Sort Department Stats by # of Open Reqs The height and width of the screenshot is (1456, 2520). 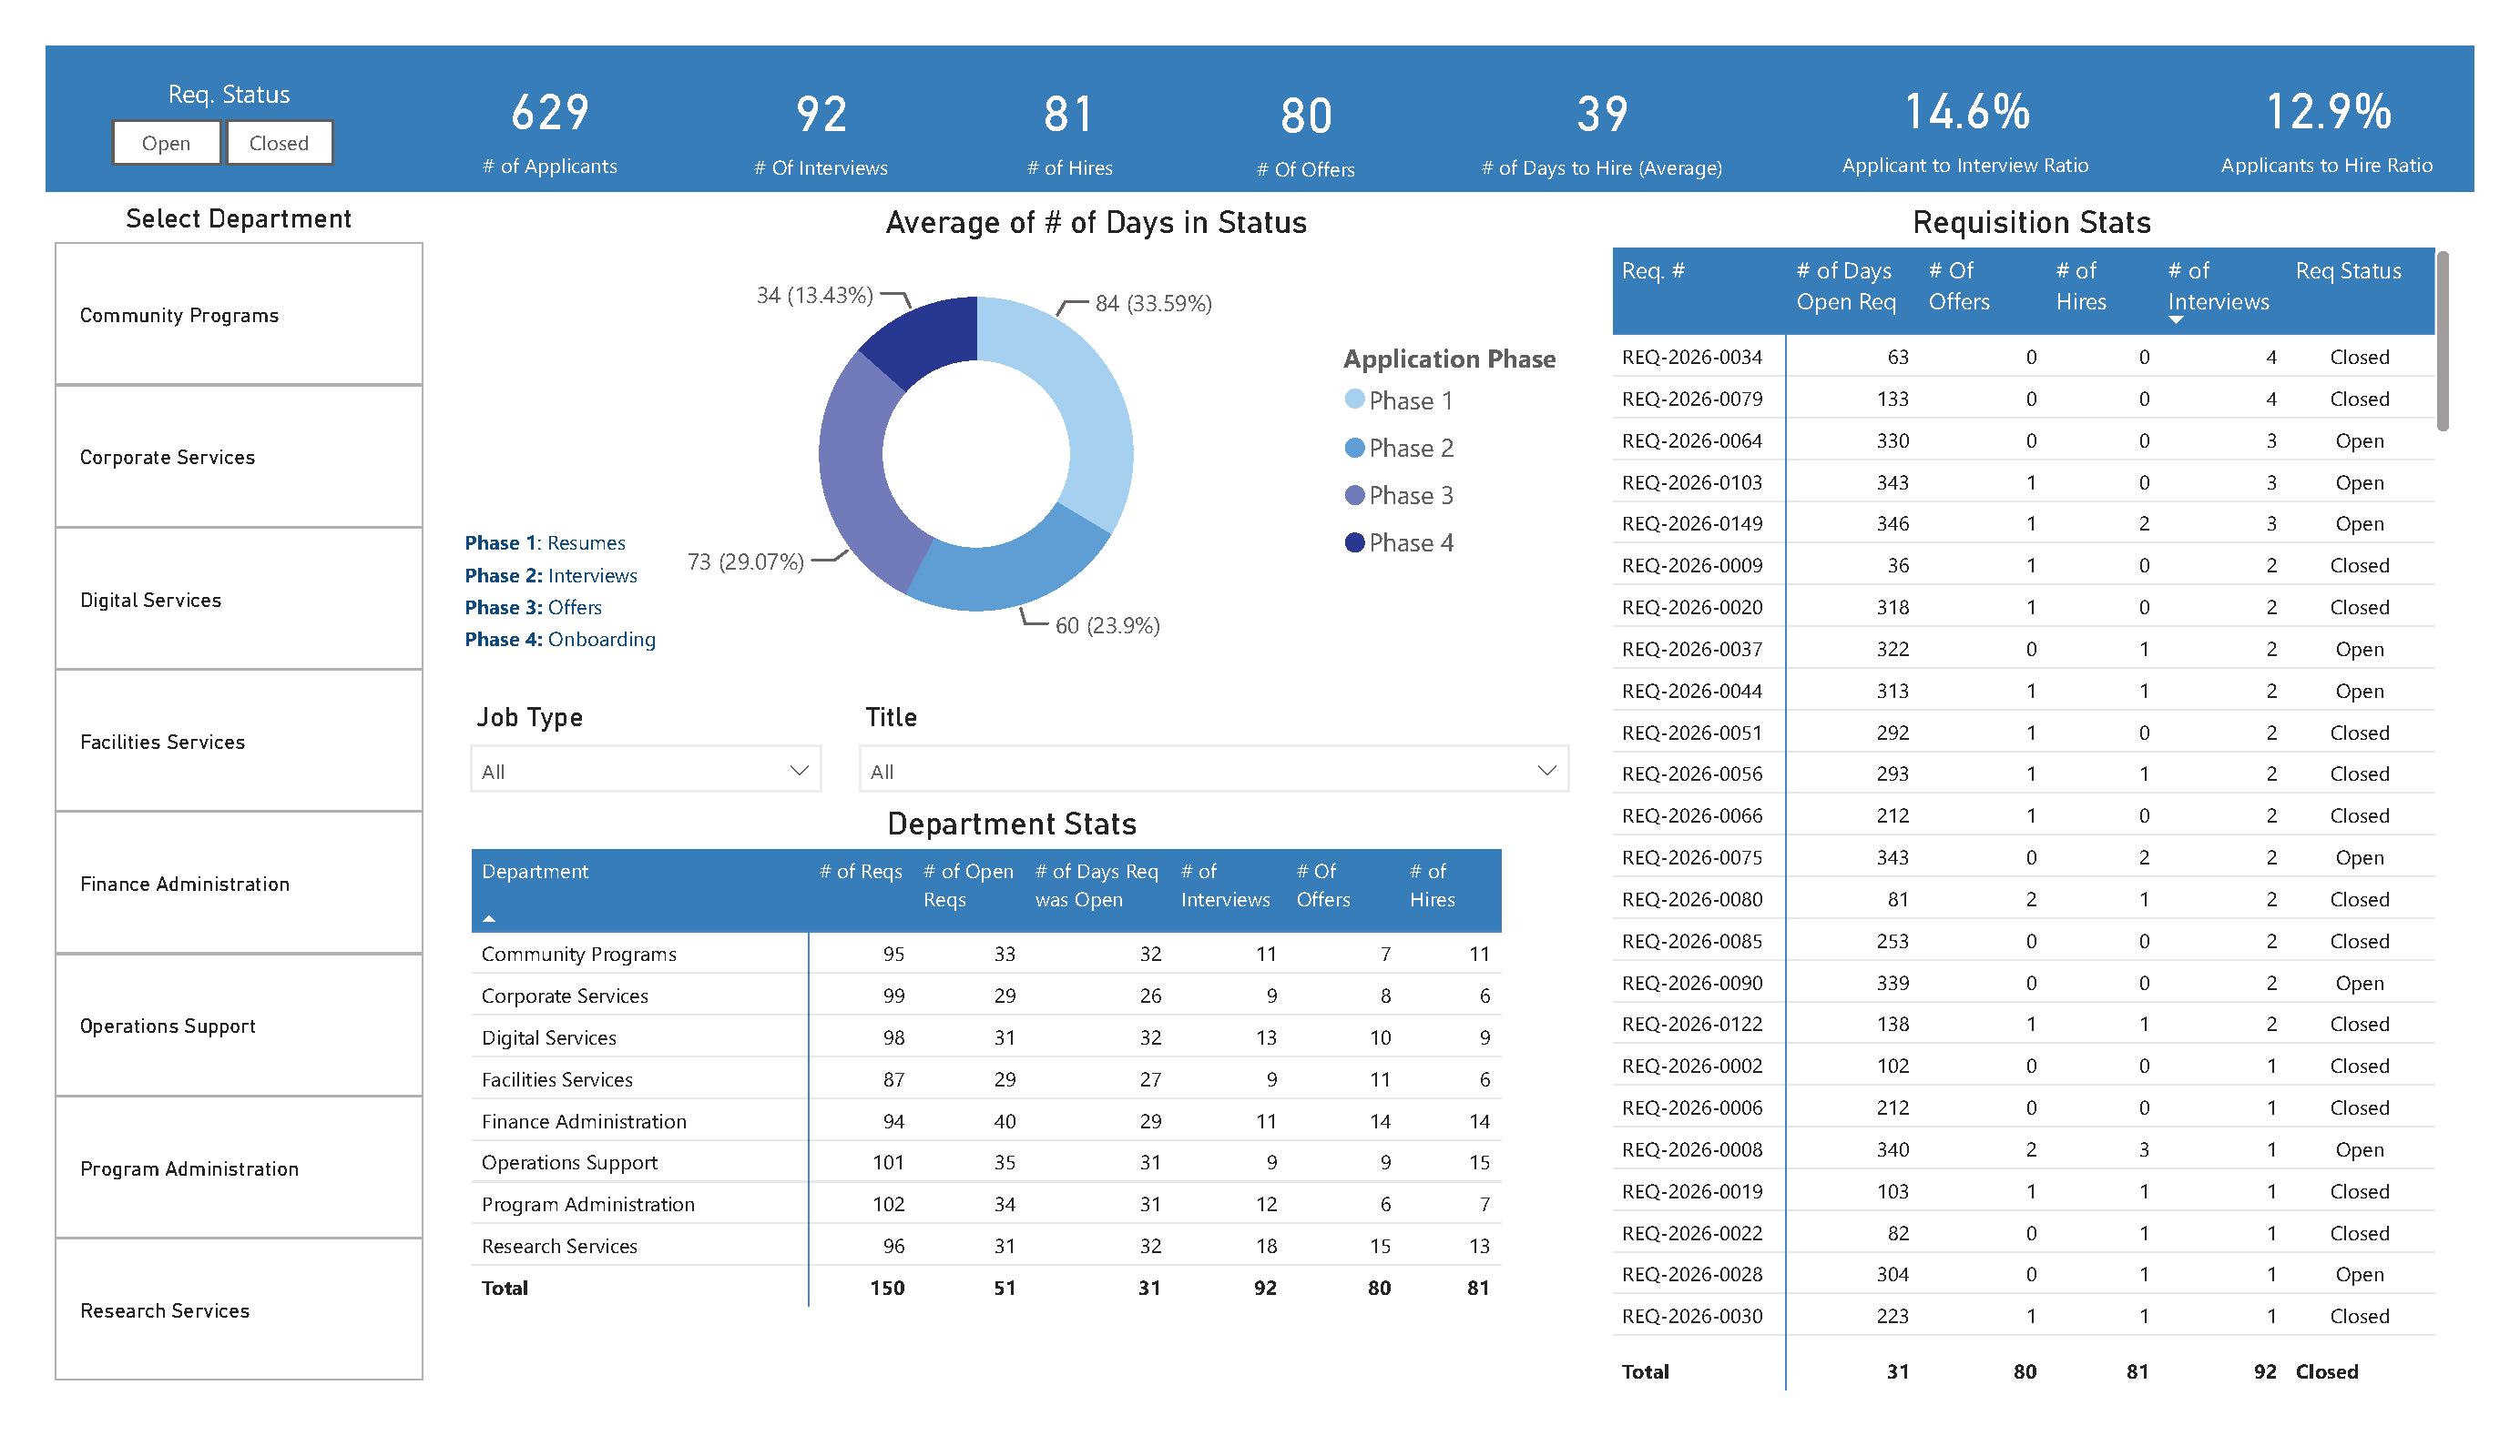point(967,885)
